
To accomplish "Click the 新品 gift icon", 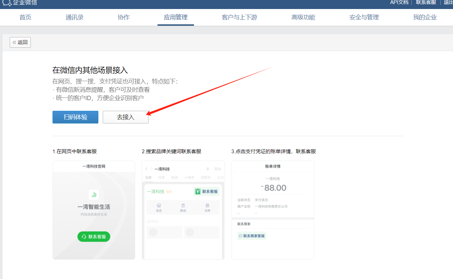I will 183,206.
